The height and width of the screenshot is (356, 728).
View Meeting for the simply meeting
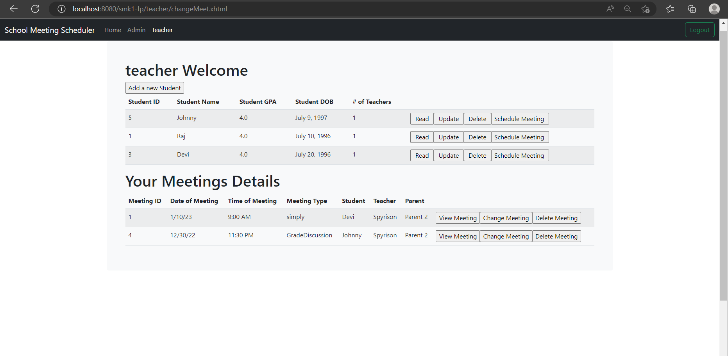[458, 218]
